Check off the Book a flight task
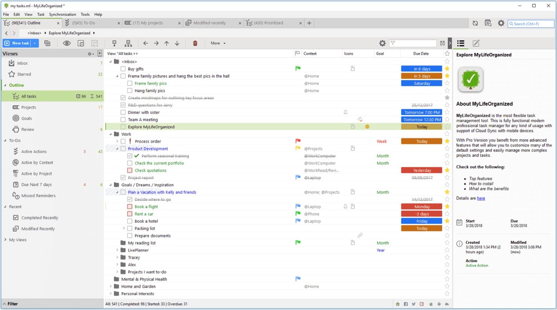 point(129,206)
